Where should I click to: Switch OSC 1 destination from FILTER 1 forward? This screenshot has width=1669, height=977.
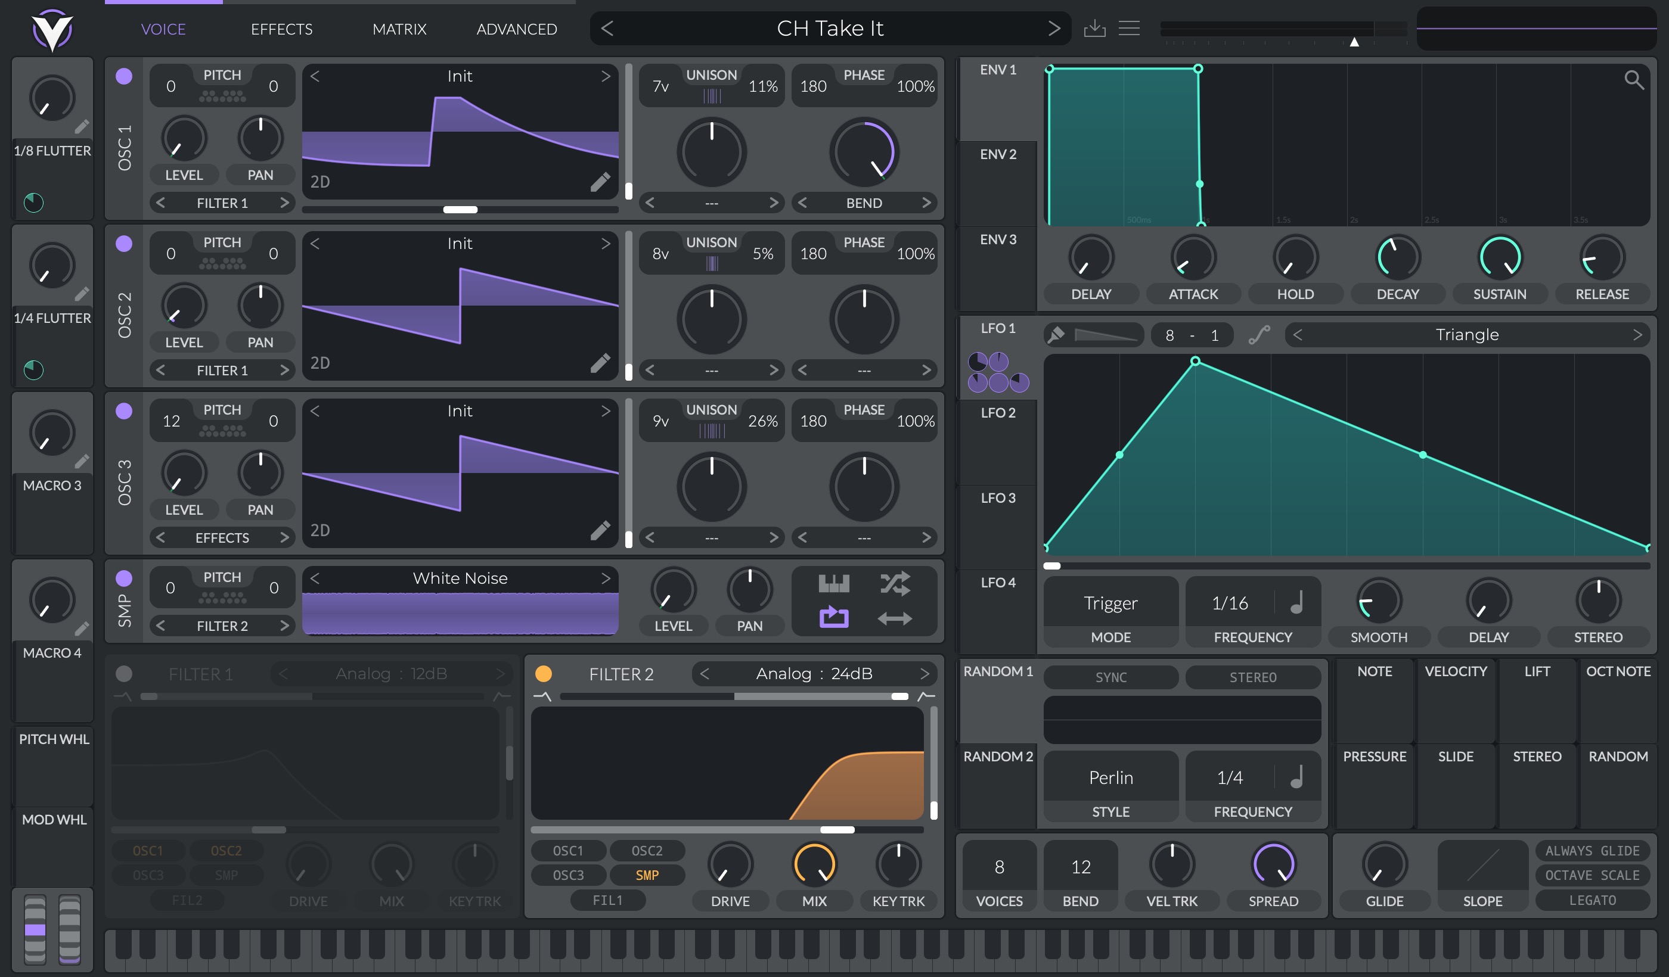coord(284,203)
